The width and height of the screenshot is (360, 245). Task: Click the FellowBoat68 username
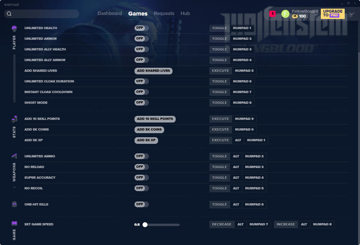coord(305,11)
